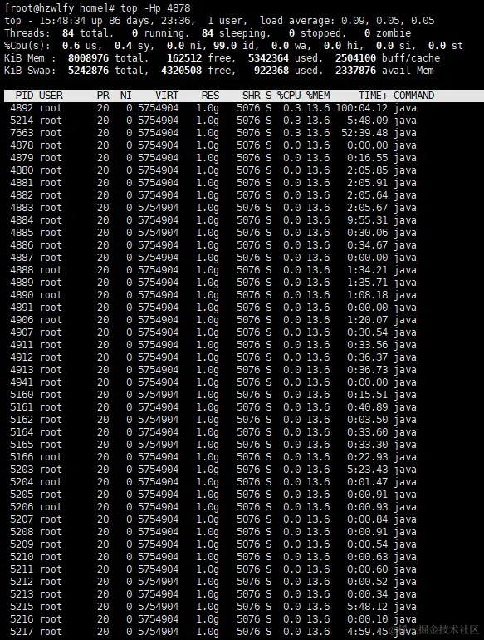
Task: Click the '84 sleeping' threads count
Action: coord(233,33)
